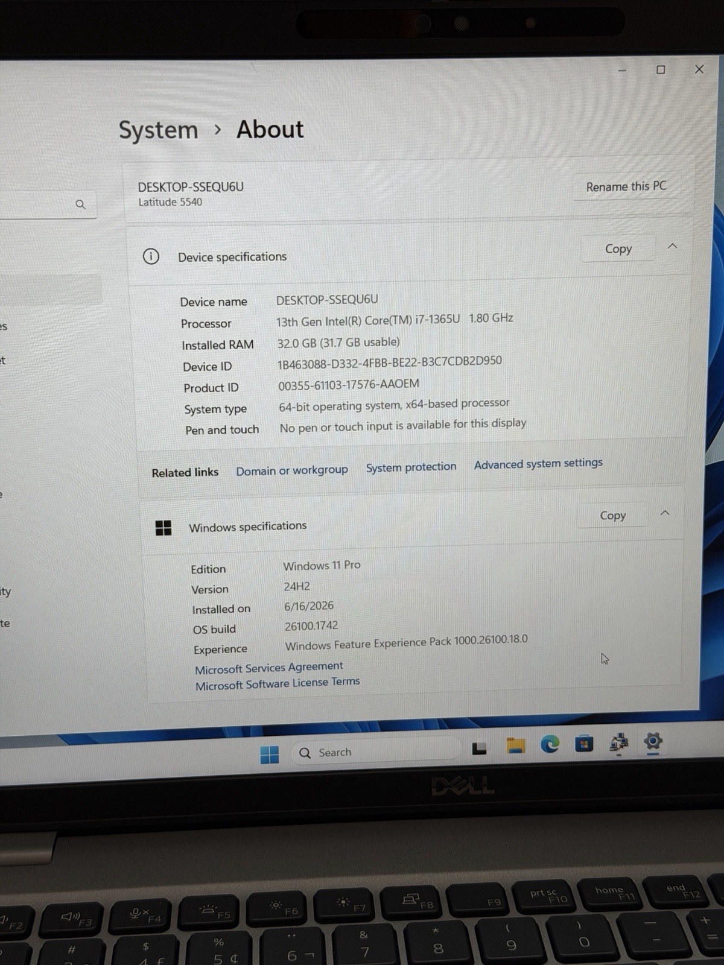The height and width of the screenshot is (965, 724).
Task: Click the OS build value 26100.1742
Action: coord(311,626)
